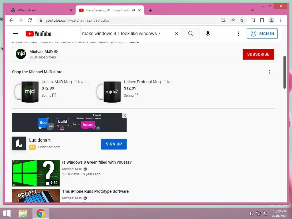Open Unisex Protocol Mug product title
Viewport: 292px width, 219px height.
pos(148,82)
